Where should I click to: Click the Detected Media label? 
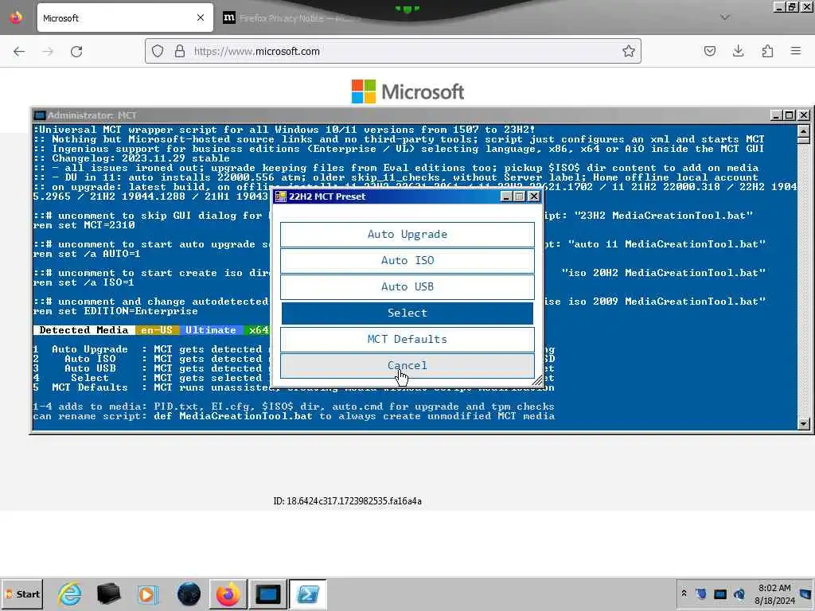84,330
